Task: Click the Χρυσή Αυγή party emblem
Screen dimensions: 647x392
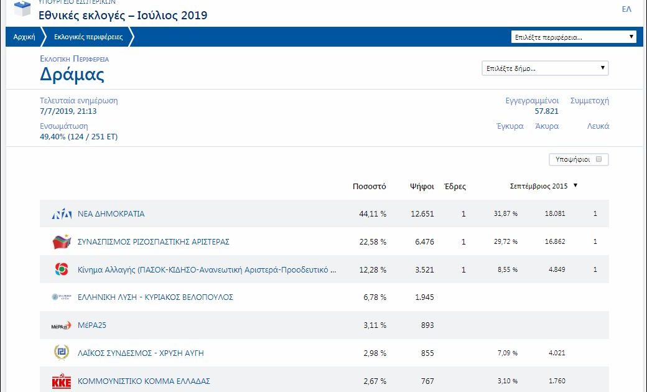Action: (62, 353)
